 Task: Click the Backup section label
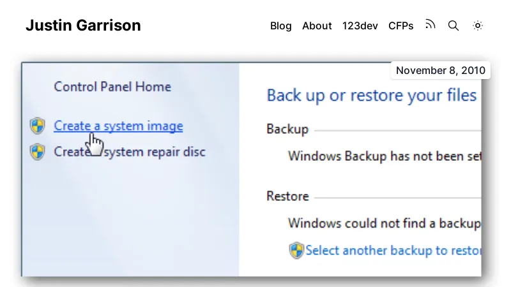(x=287, y=129)
